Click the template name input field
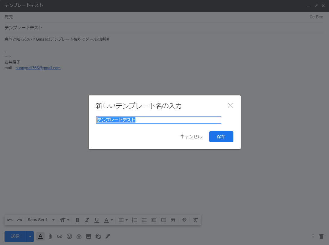Image resolution: width=329 pixels, height=245 pixels. pos(159,120)
